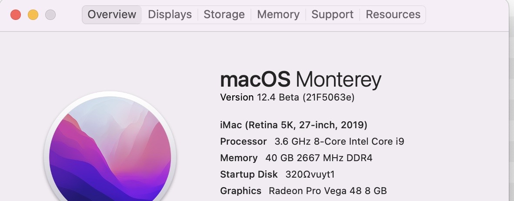This screenshot has height=201, width=514.
Task: Select the Storage tab
Action: tap(224, 15)
